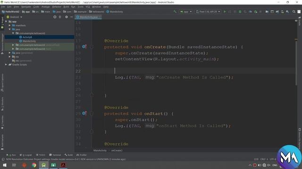Screen dimensions: 302x169
Task: Click the app breadcrumb in navigation bar
Action: 26,12
